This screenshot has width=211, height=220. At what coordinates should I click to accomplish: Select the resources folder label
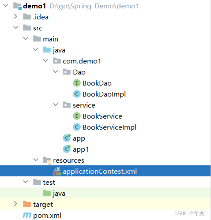(68, 160)
